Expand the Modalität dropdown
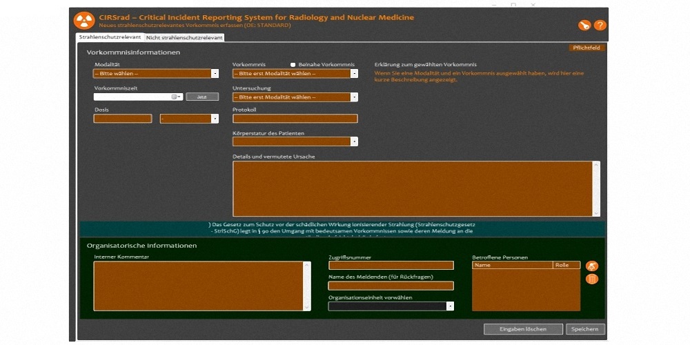The image size is (690, 345). (x=215, y=73)
